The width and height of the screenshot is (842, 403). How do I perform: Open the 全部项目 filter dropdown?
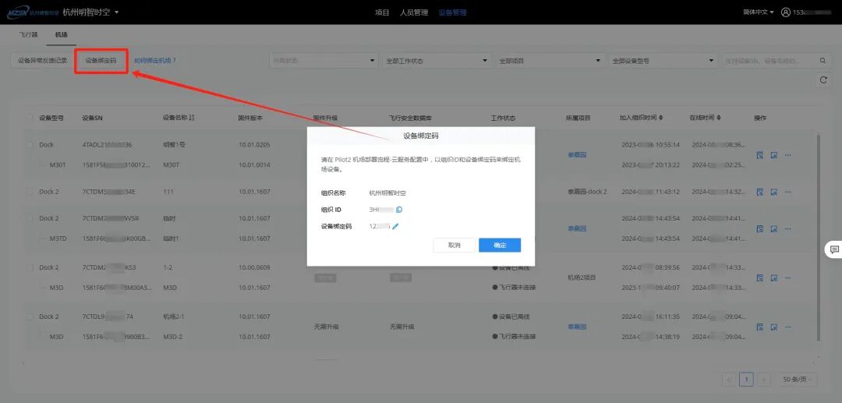pos(550,61)
